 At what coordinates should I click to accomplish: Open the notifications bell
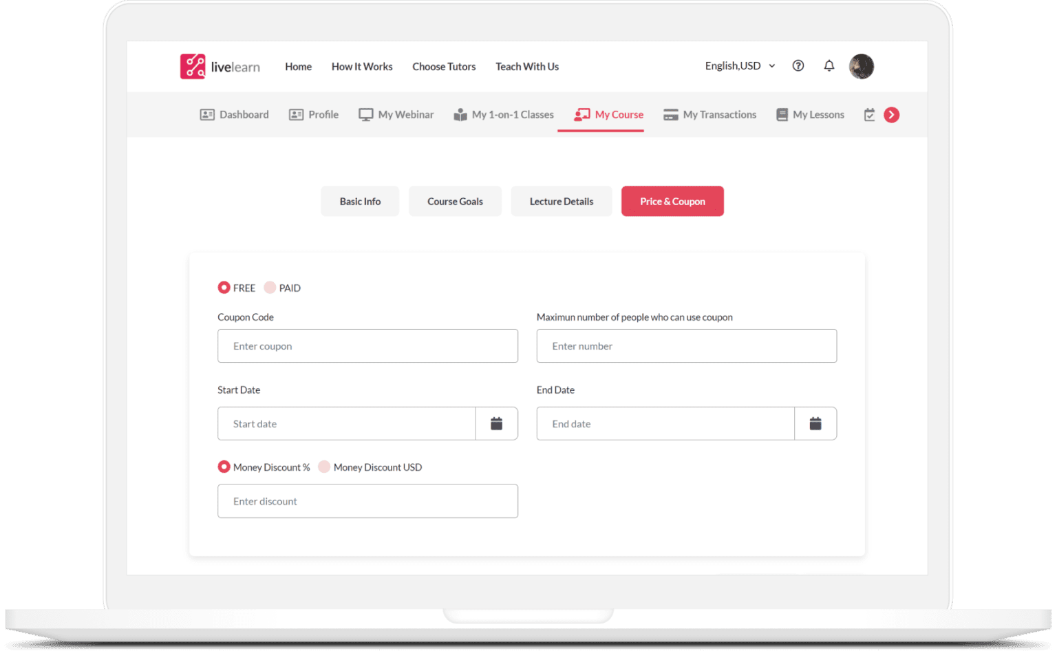pos(829,65)
